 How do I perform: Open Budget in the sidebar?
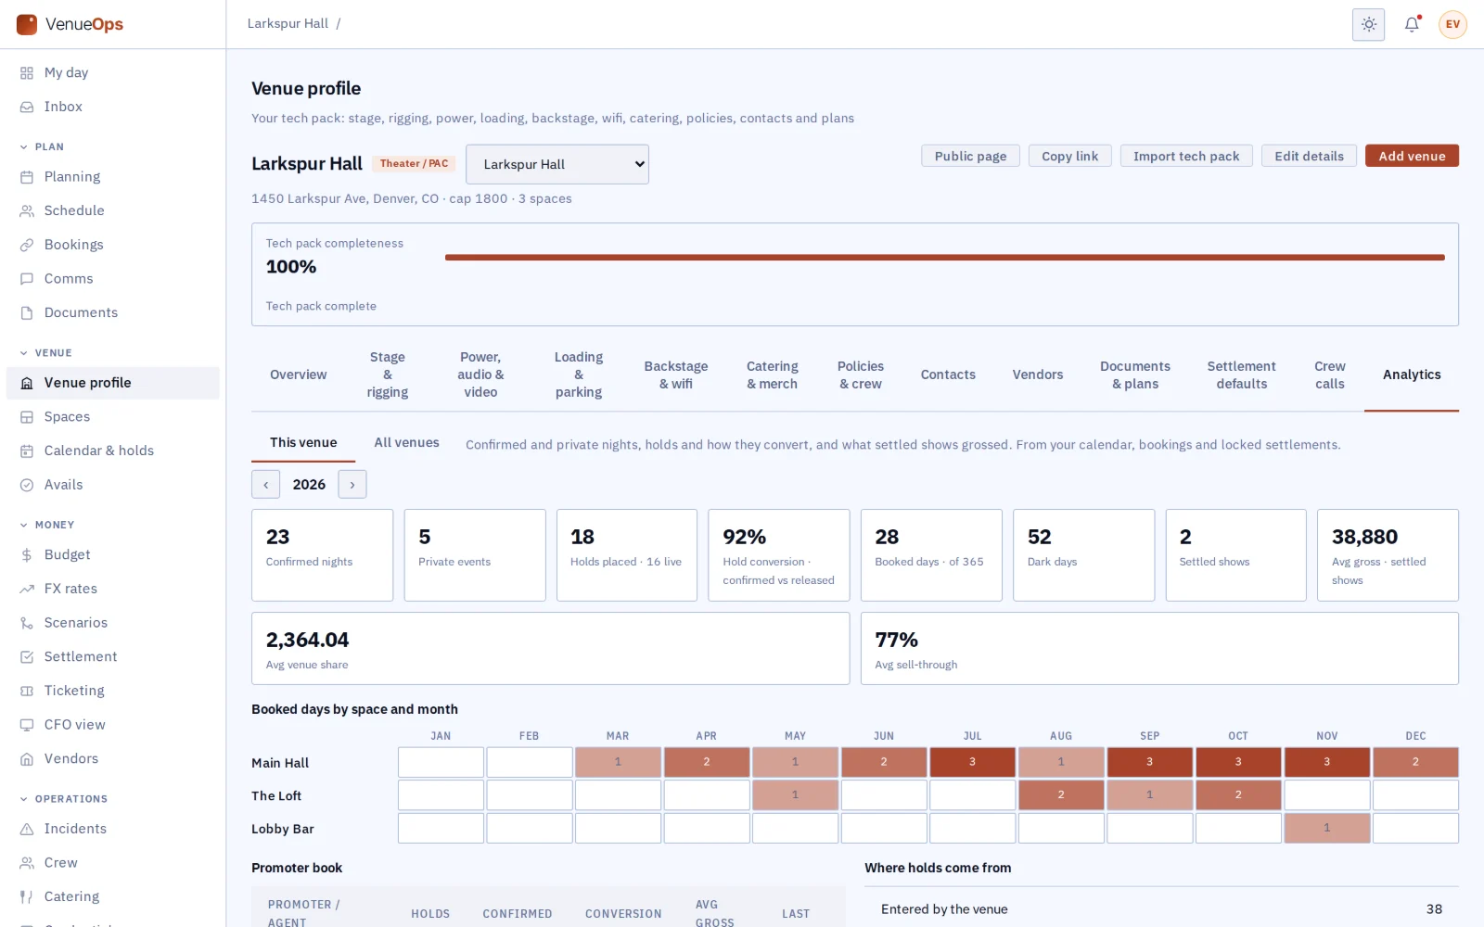click(113, 554)
